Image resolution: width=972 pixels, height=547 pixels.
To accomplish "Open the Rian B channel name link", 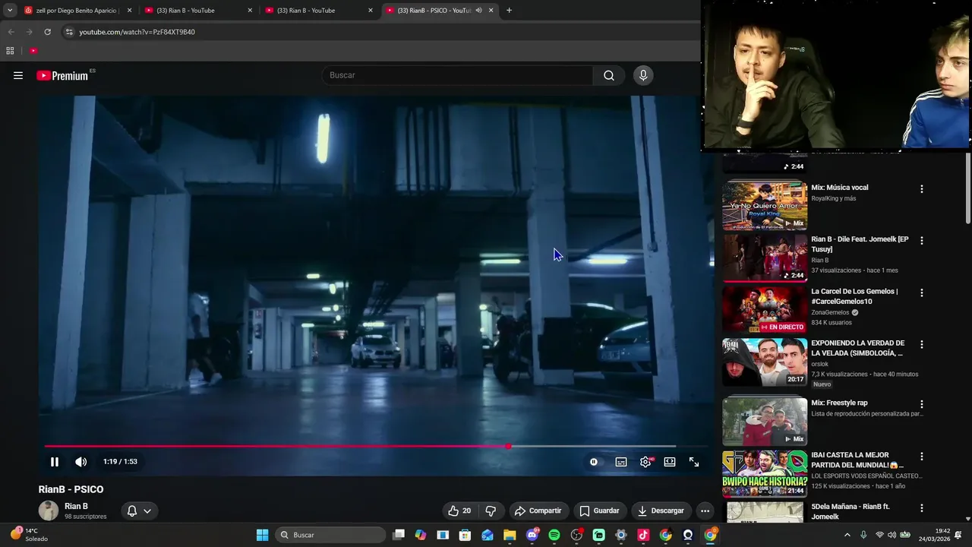I will (x=76, y=506).
